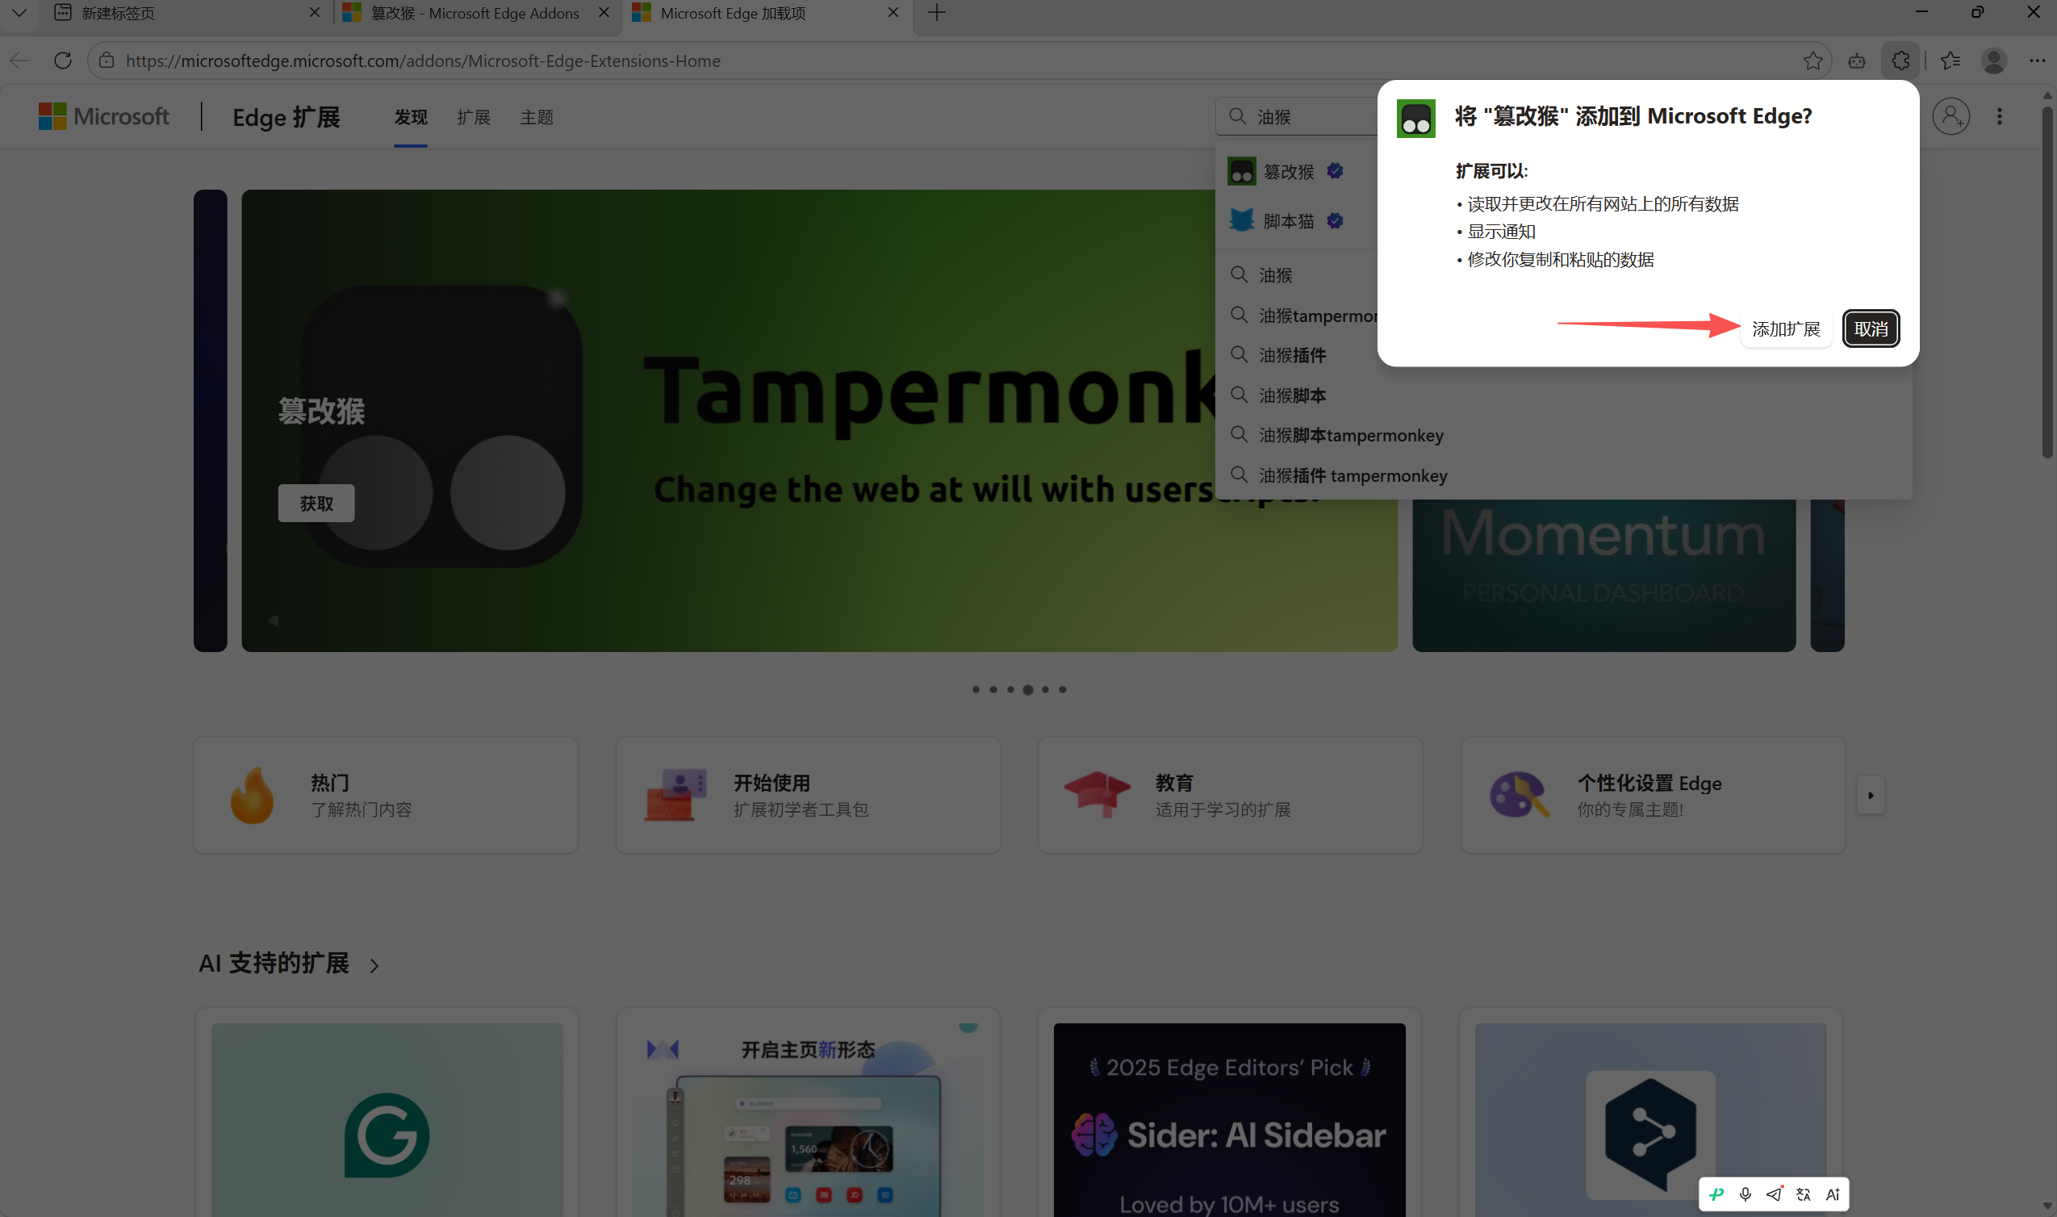Choose the 油猴 search suggestion
Image resolution: width=2057 pixels, height=1217 pixels.
pyautogui.click(x=1297, y=274)
